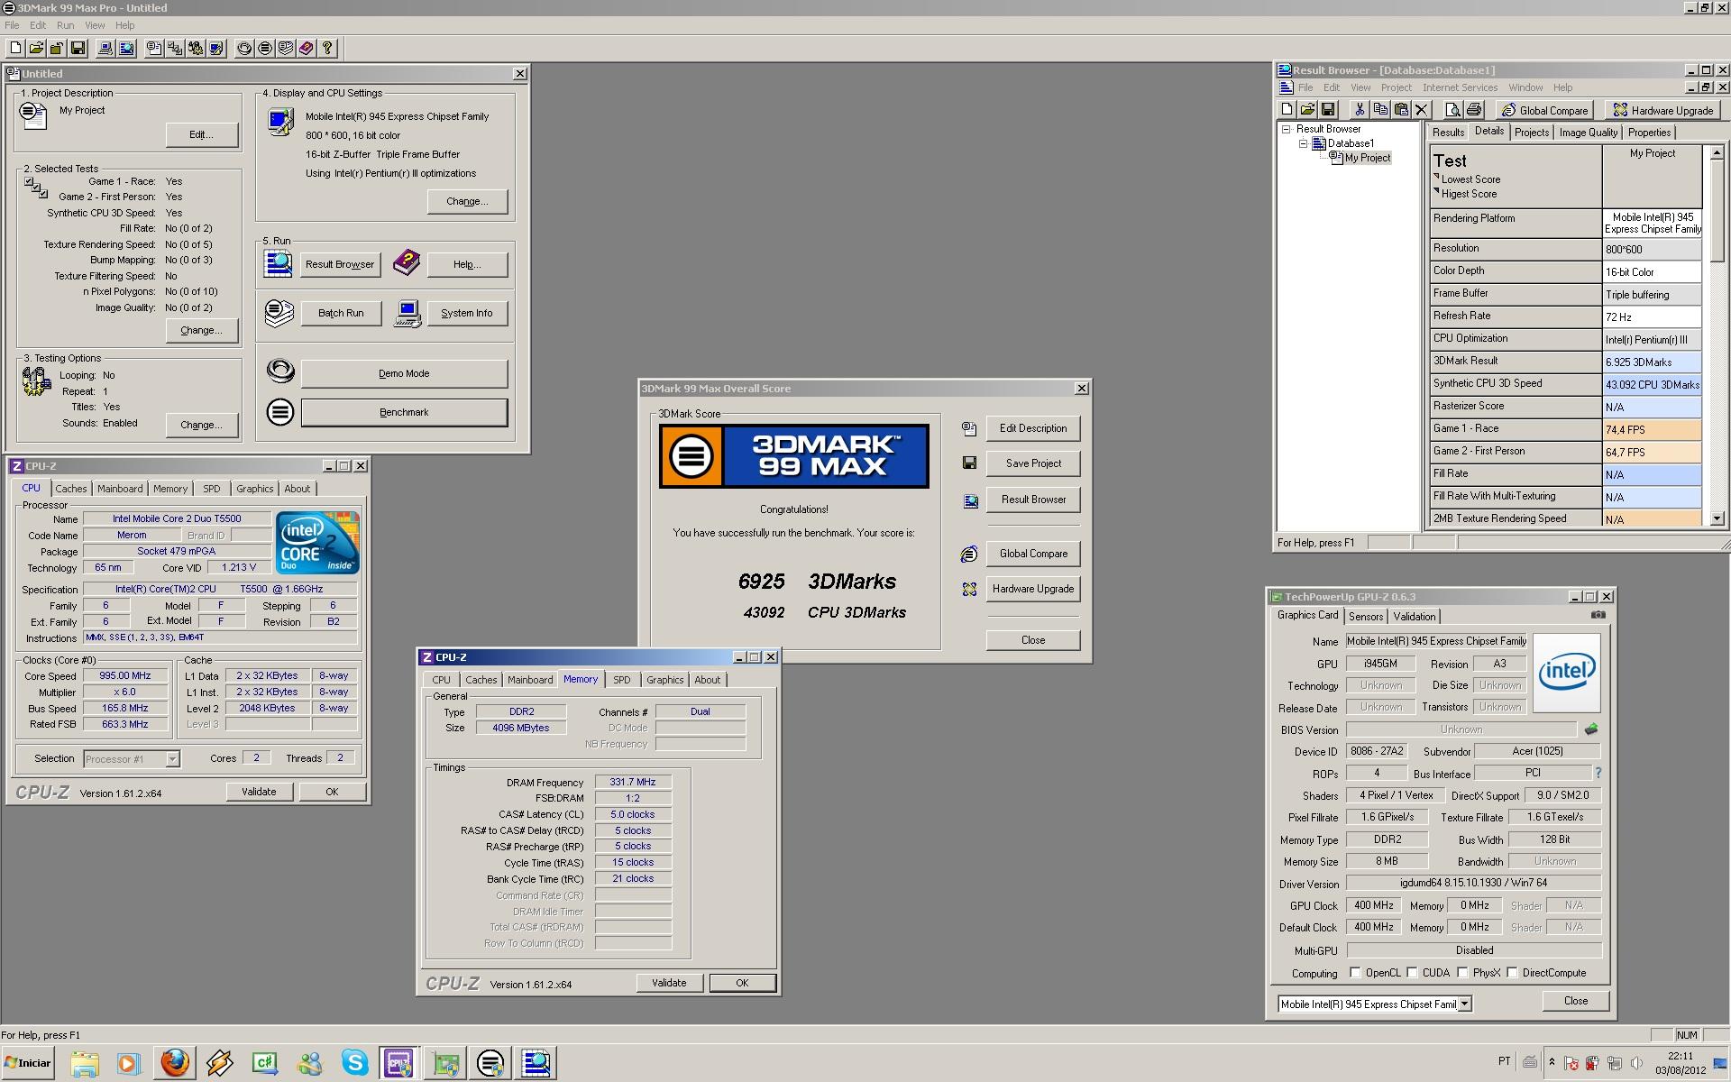Click the Iniciar start button
This screenshot has width=1731, height=1082.
coord(29,1063)
